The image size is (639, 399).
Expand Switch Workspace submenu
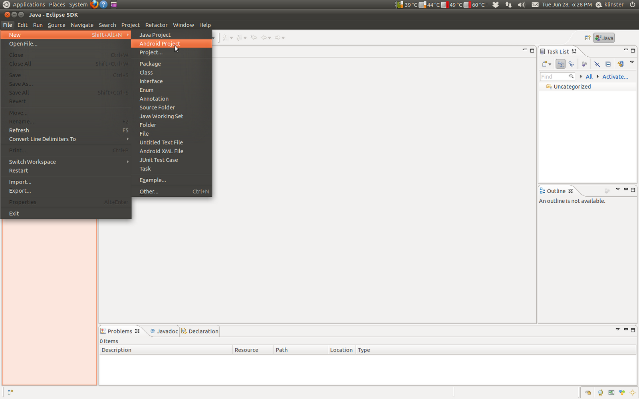click(66, 162)
